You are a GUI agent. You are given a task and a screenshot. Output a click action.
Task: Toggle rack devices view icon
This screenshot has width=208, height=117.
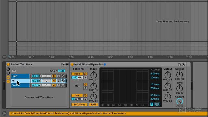[8, 81]
